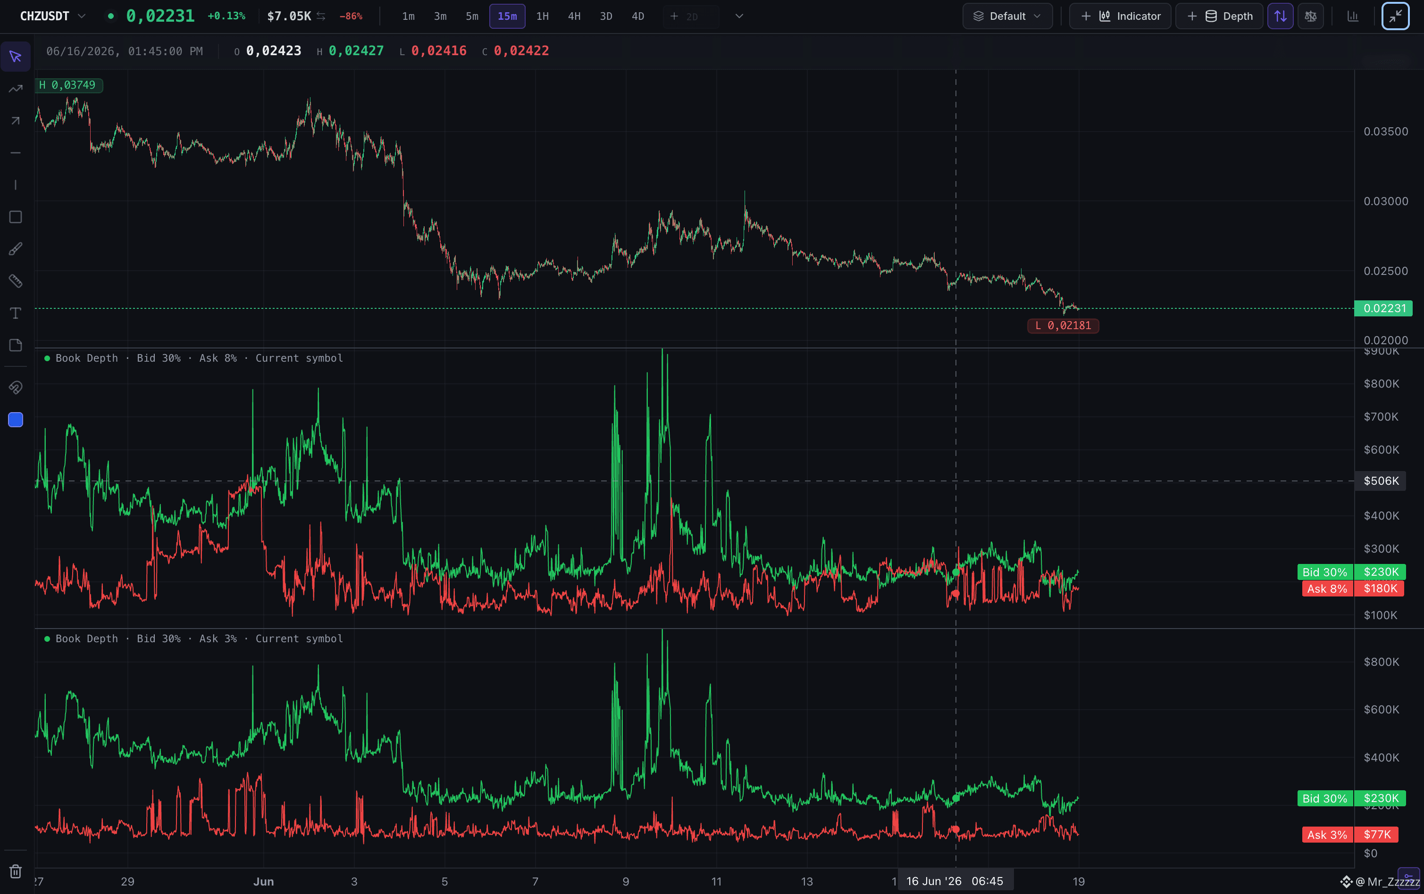Switch to the 5m timeframe

pyautogui.click(x=472, y=16)
